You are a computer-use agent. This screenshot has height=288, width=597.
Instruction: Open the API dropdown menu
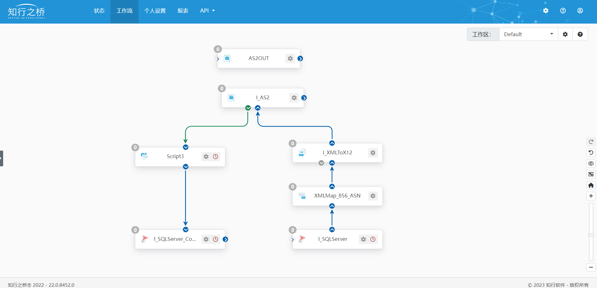207,11
